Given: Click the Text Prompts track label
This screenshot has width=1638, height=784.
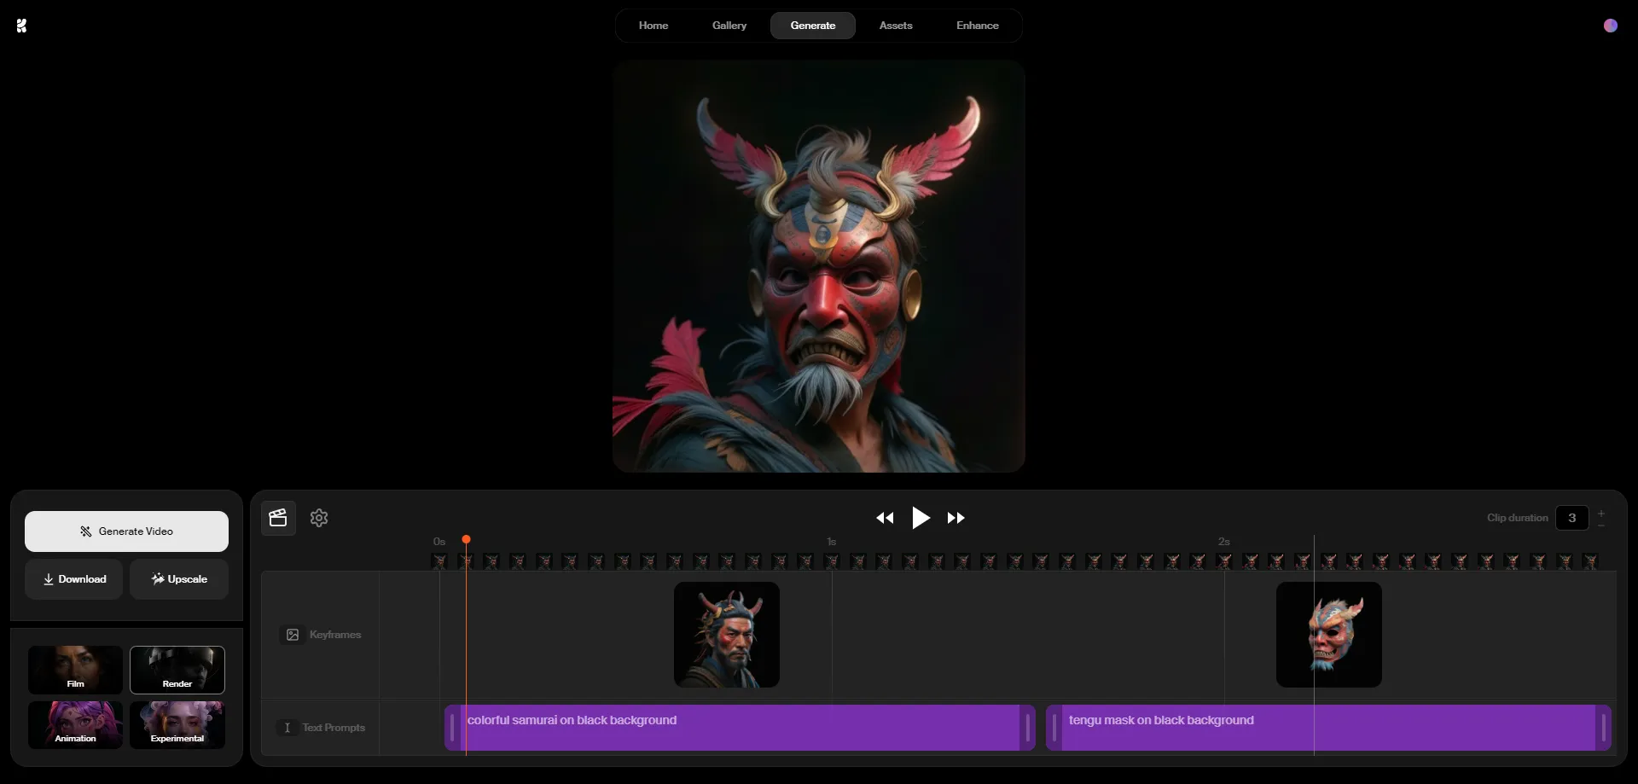Looking at the screenshot, I should [x=334, y=728].
